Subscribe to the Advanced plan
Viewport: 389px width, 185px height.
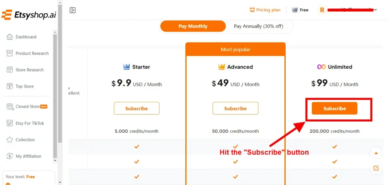coord(236,108)
